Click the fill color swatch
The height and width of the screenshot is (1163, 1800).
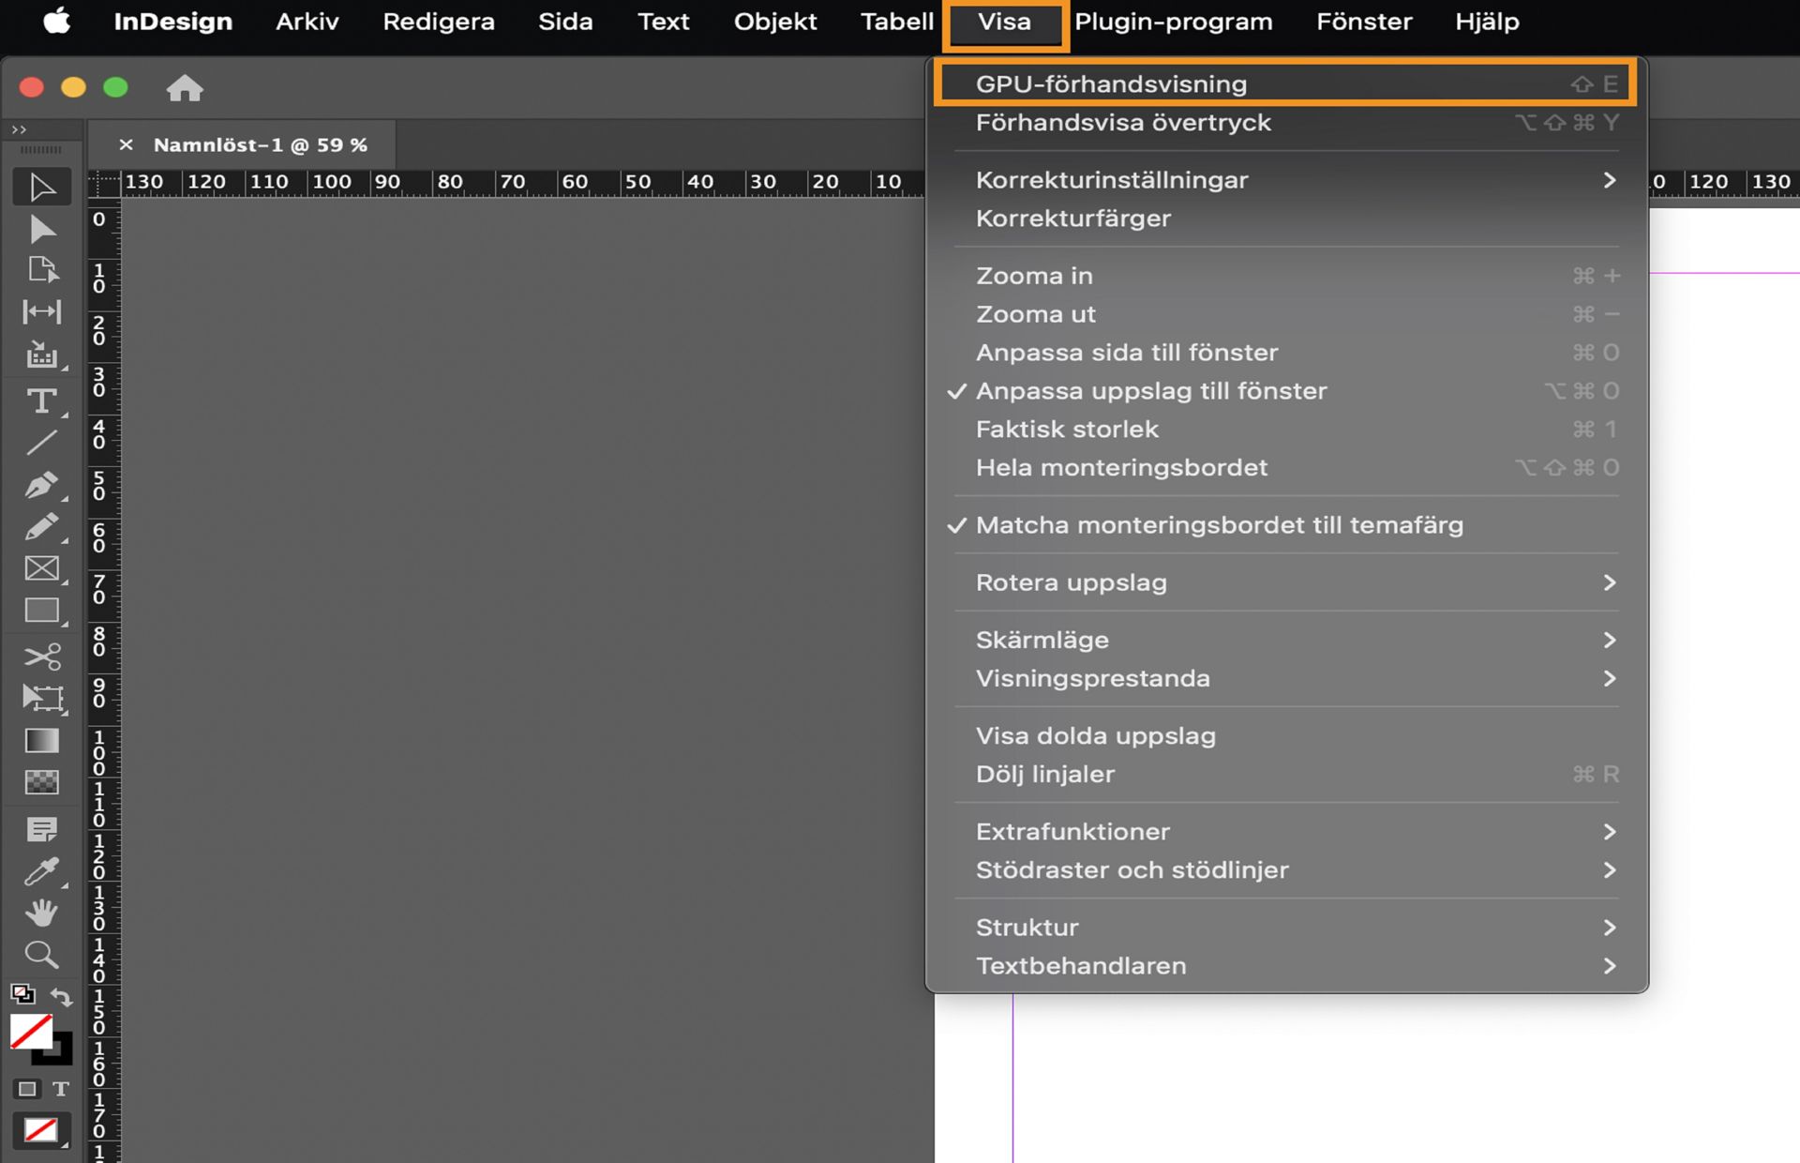pyautogui.click(x=31, y=1033)
